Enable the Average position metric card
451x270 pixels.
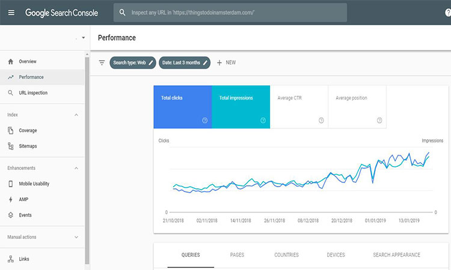pyautogui.click(x=357, y=107)
